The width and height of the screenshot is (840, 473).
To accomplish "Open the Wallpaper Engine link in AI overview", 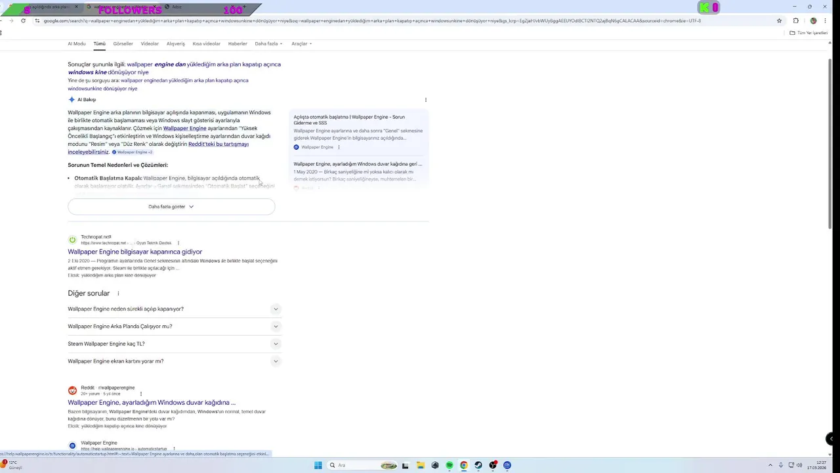I will coord(184,129).
